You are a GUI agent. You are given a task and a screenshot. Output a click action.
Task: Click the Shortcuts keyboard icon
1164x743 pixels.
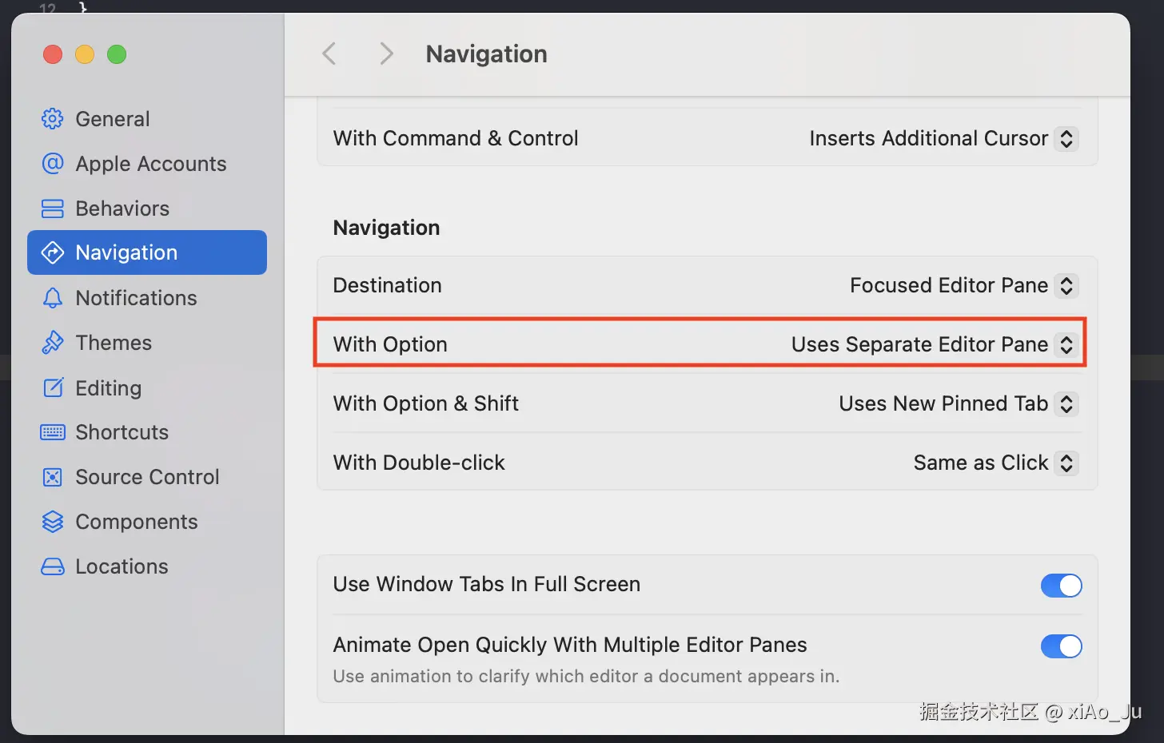point(53,432)
